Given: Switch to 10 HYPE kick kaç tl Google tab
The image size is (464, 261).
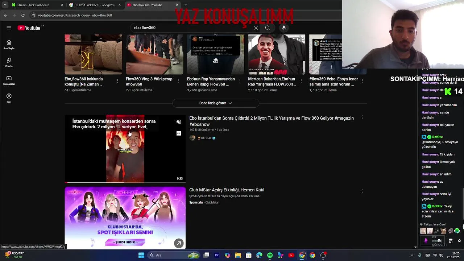Looking at the screenshot, I should tap(94, 5).
